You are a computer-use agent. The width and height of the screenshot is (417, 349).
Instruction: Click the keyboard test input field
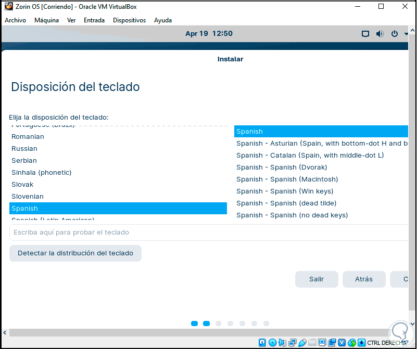click(209, 232)
